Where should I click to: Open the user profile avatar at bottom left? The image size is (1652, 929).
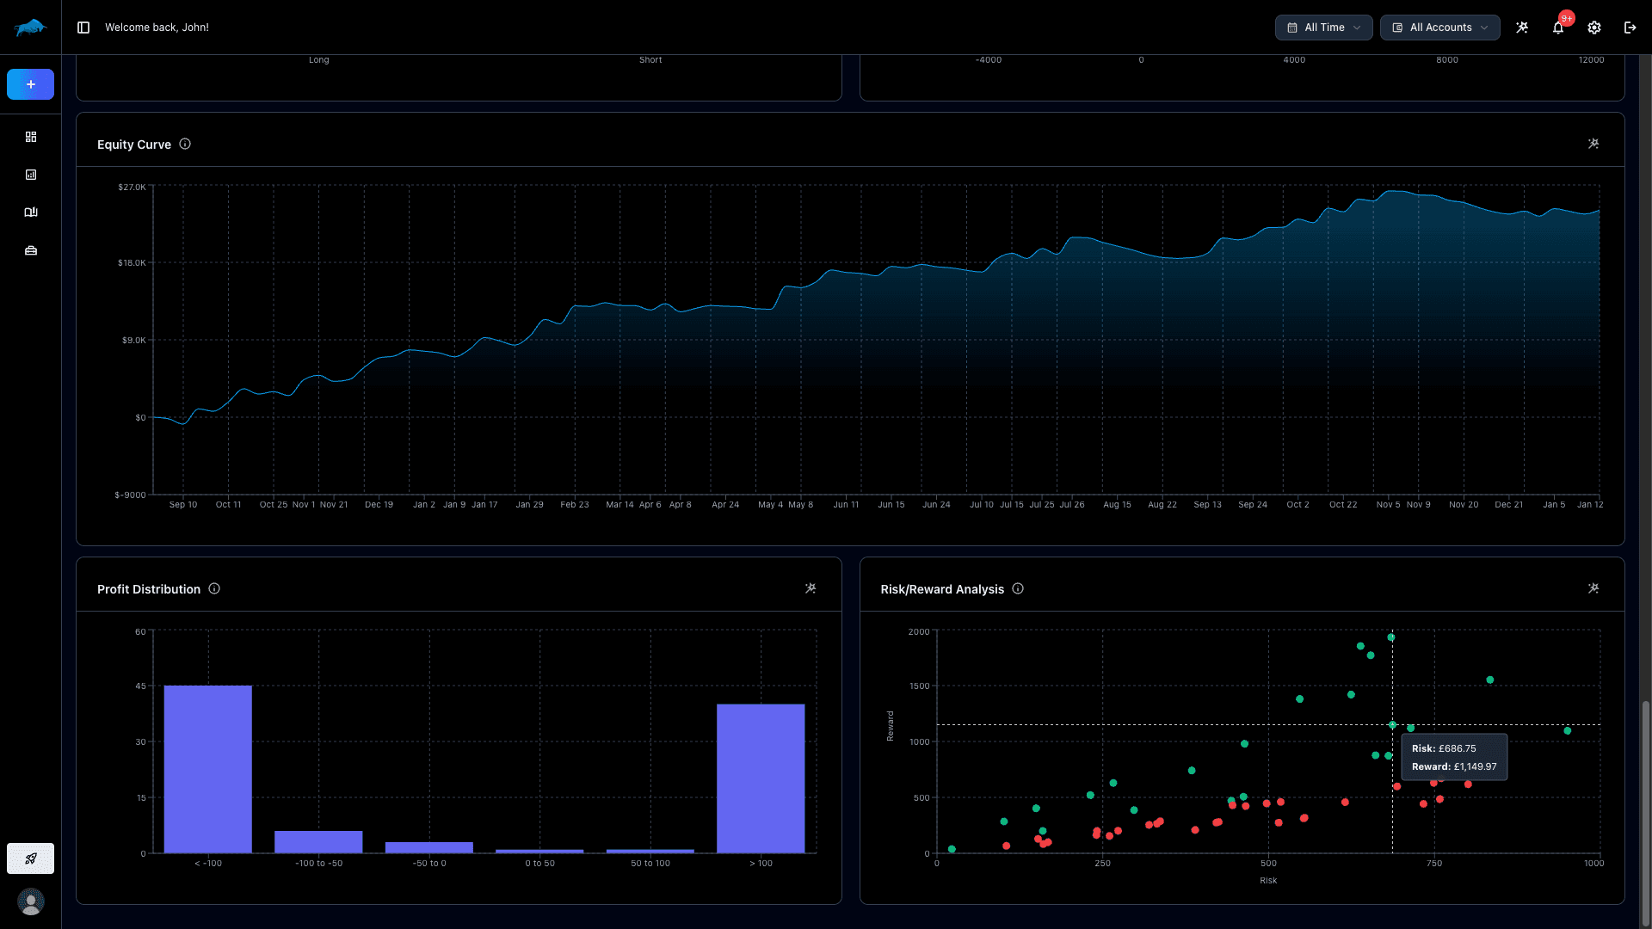[x=31, y=901]
